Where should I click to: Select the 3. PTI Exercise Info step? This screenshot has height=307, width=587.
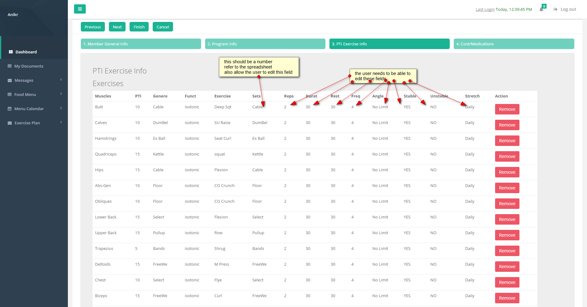coord(390,44)
